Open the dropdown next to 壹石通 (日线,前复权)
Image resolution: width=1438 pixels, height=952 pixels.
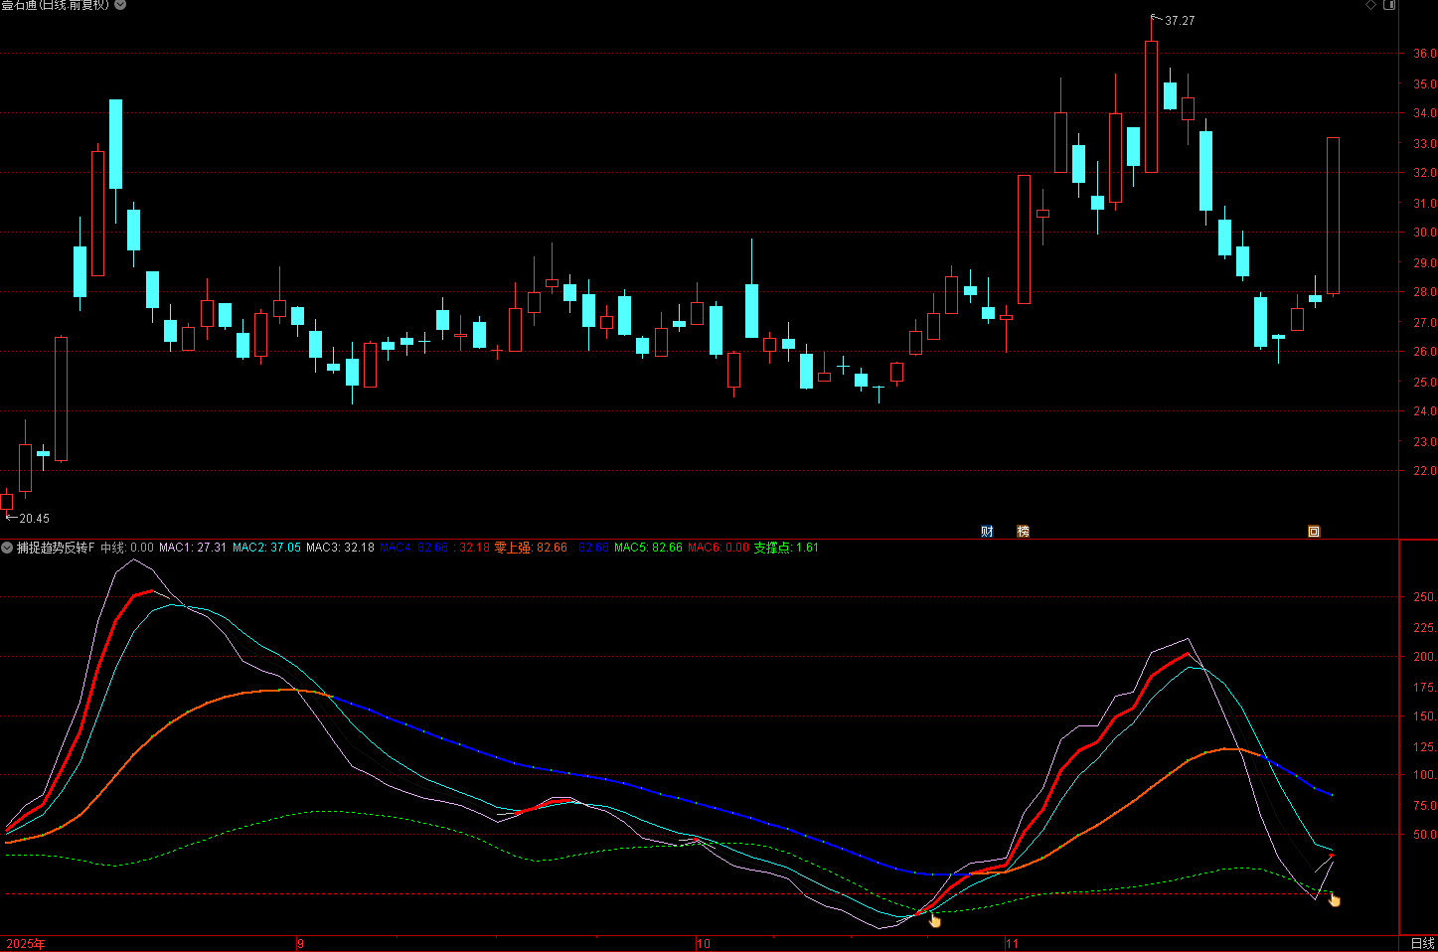pyautogui.click(x=120, y=5)
